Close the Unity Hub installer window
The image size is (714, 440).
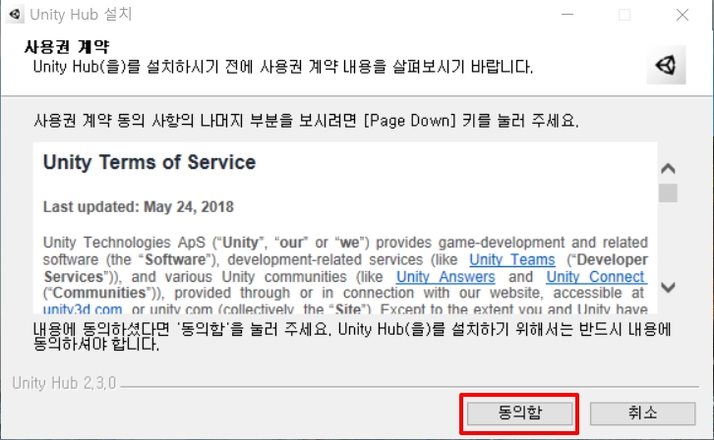point(683,15)
